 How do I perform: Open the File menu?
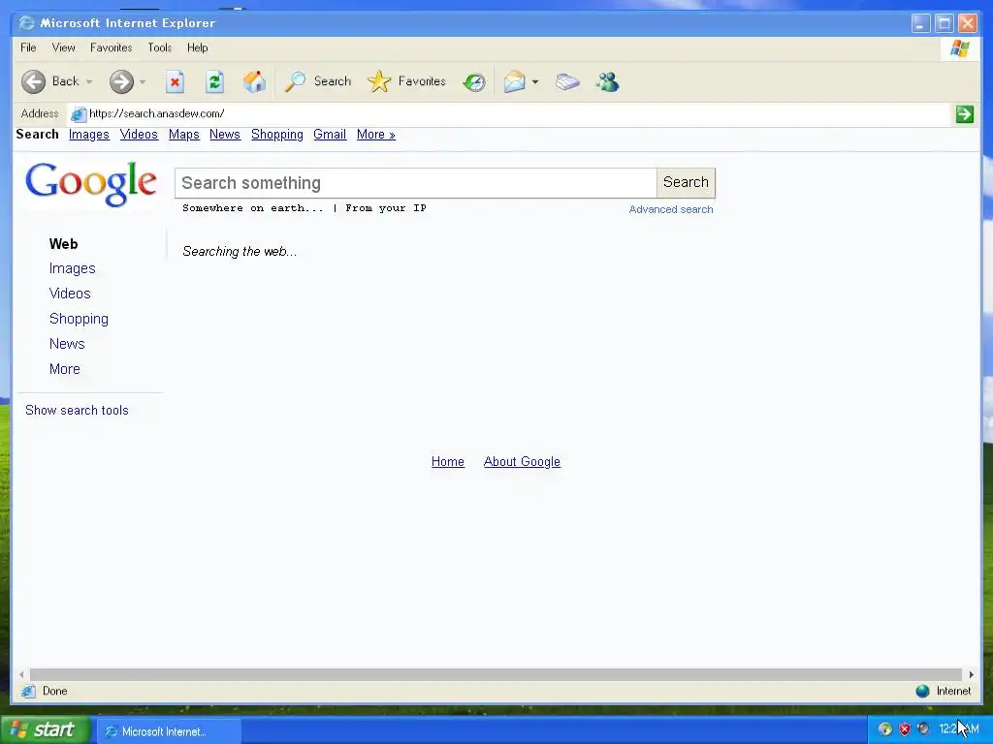pyautogui.click(x=28, y=47)
